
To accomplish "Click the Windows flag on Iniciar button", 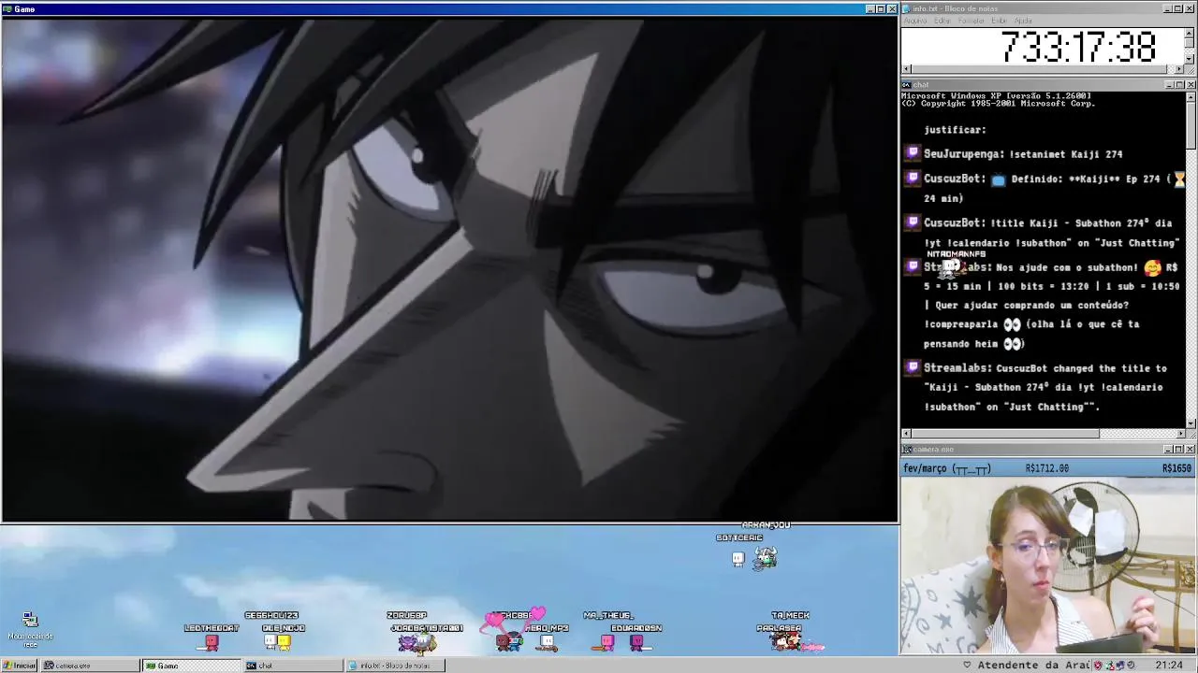I will 7,666.
